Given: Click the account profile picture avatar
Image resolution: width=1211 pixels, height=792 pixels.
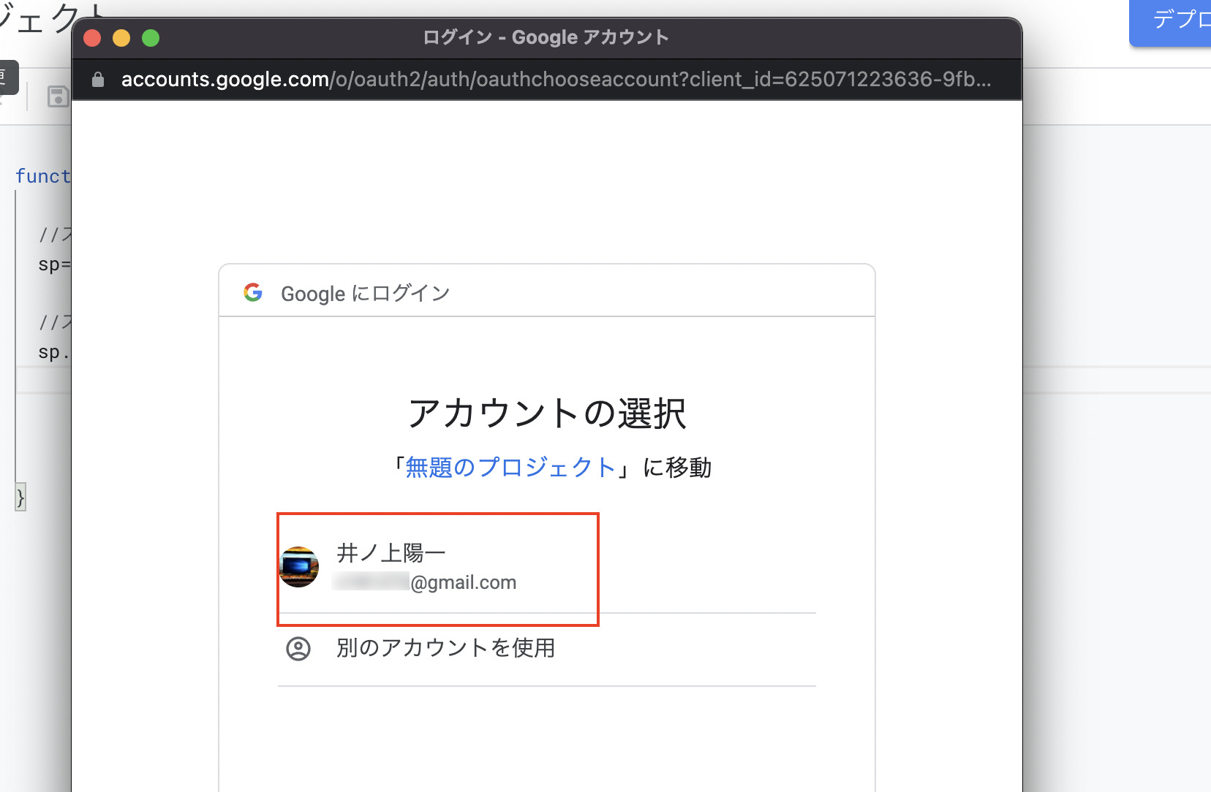Looking at the screenshot, I should (x=299, y=567).
